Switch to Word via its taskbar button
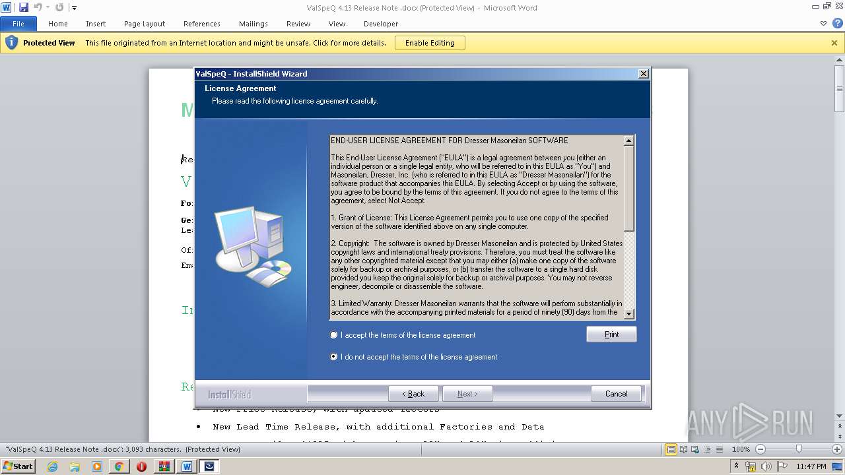Viewport: 845px width, 475px height. pos(187,466)
